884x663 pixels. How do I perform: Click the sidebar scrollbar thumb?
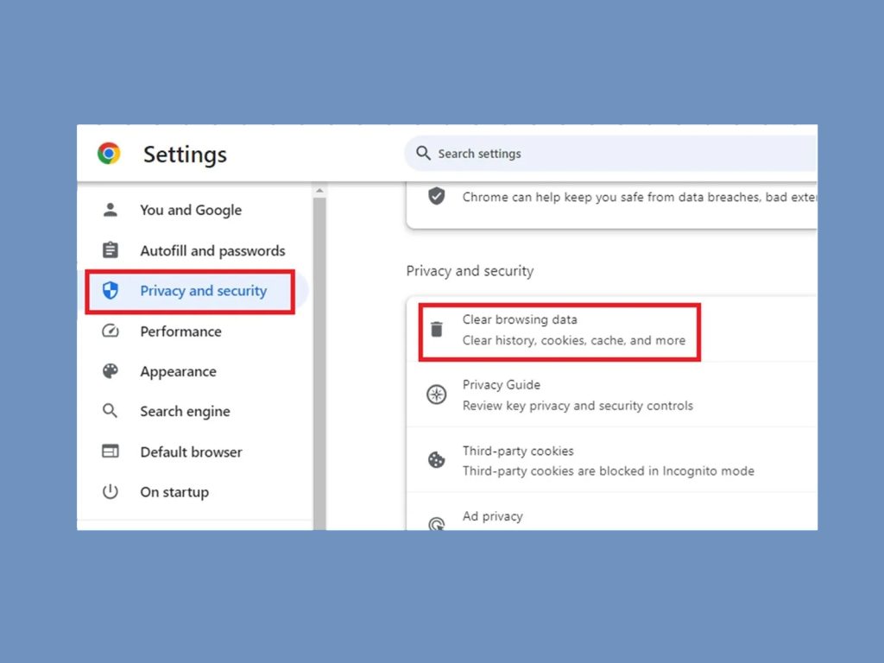click(x=319, y=363)
